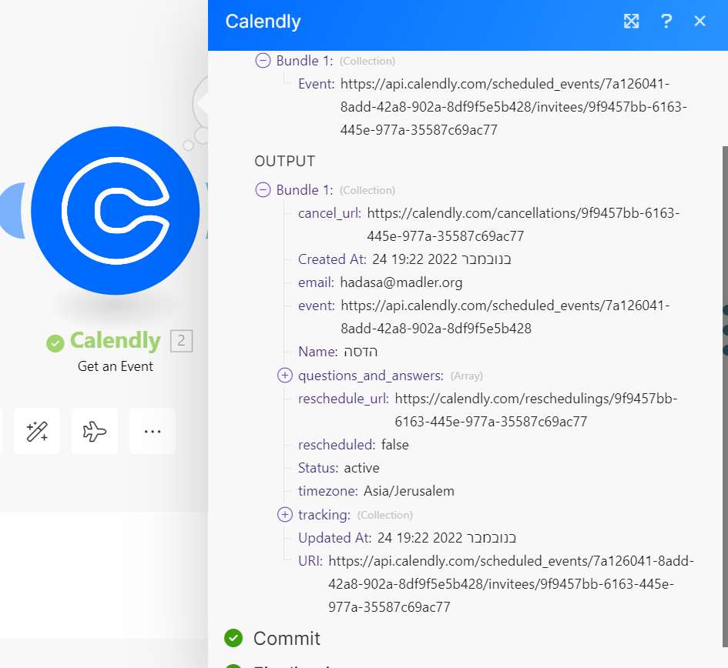Click the Status active value
The image size is (728, 668).
click(361, 468)
